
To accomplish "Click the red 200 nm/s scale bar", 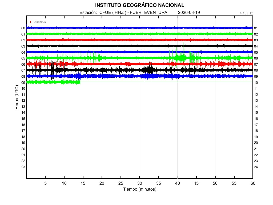I will click(x=30, y=22).
